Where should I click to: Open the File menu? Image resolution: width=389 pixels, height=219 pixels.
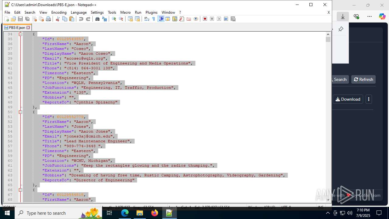pyautogui.click(x=7, y=12)
